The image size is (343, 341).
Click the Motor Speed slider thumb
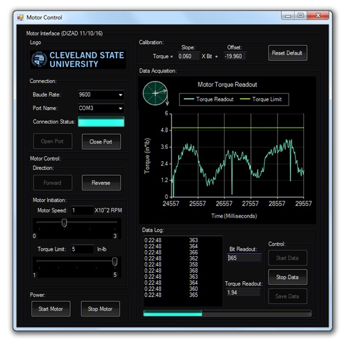(64, 223)
